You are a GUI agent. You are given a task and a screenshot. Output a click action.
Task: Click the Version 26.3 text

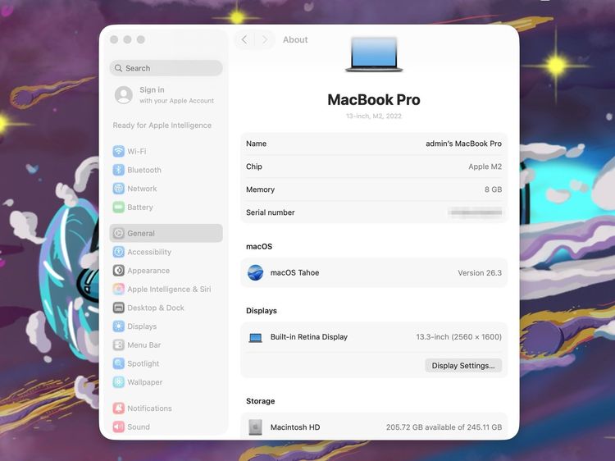coord(480,273)
